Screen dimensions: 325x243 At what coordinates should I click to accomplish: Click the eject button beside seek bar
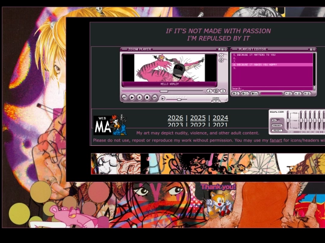[209, 91]
